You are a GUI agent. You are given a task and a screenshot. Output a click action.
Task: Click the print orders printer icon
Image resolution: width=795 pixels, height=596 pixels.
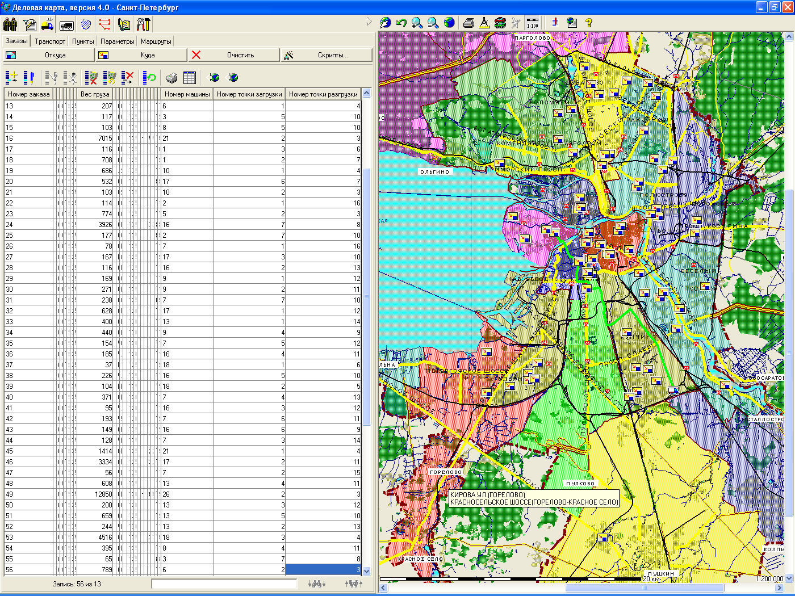pyautogui.click(x=172, y=78)
